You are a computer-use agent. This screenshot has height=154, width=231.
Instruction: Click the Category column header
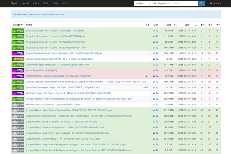tap(18, 25)
